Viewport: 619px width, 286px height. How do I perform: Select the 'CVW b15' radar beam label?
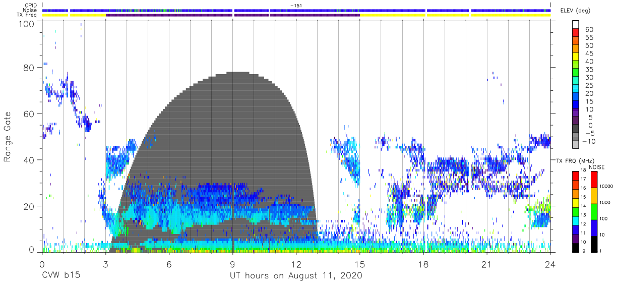click(x=60, y=276)
